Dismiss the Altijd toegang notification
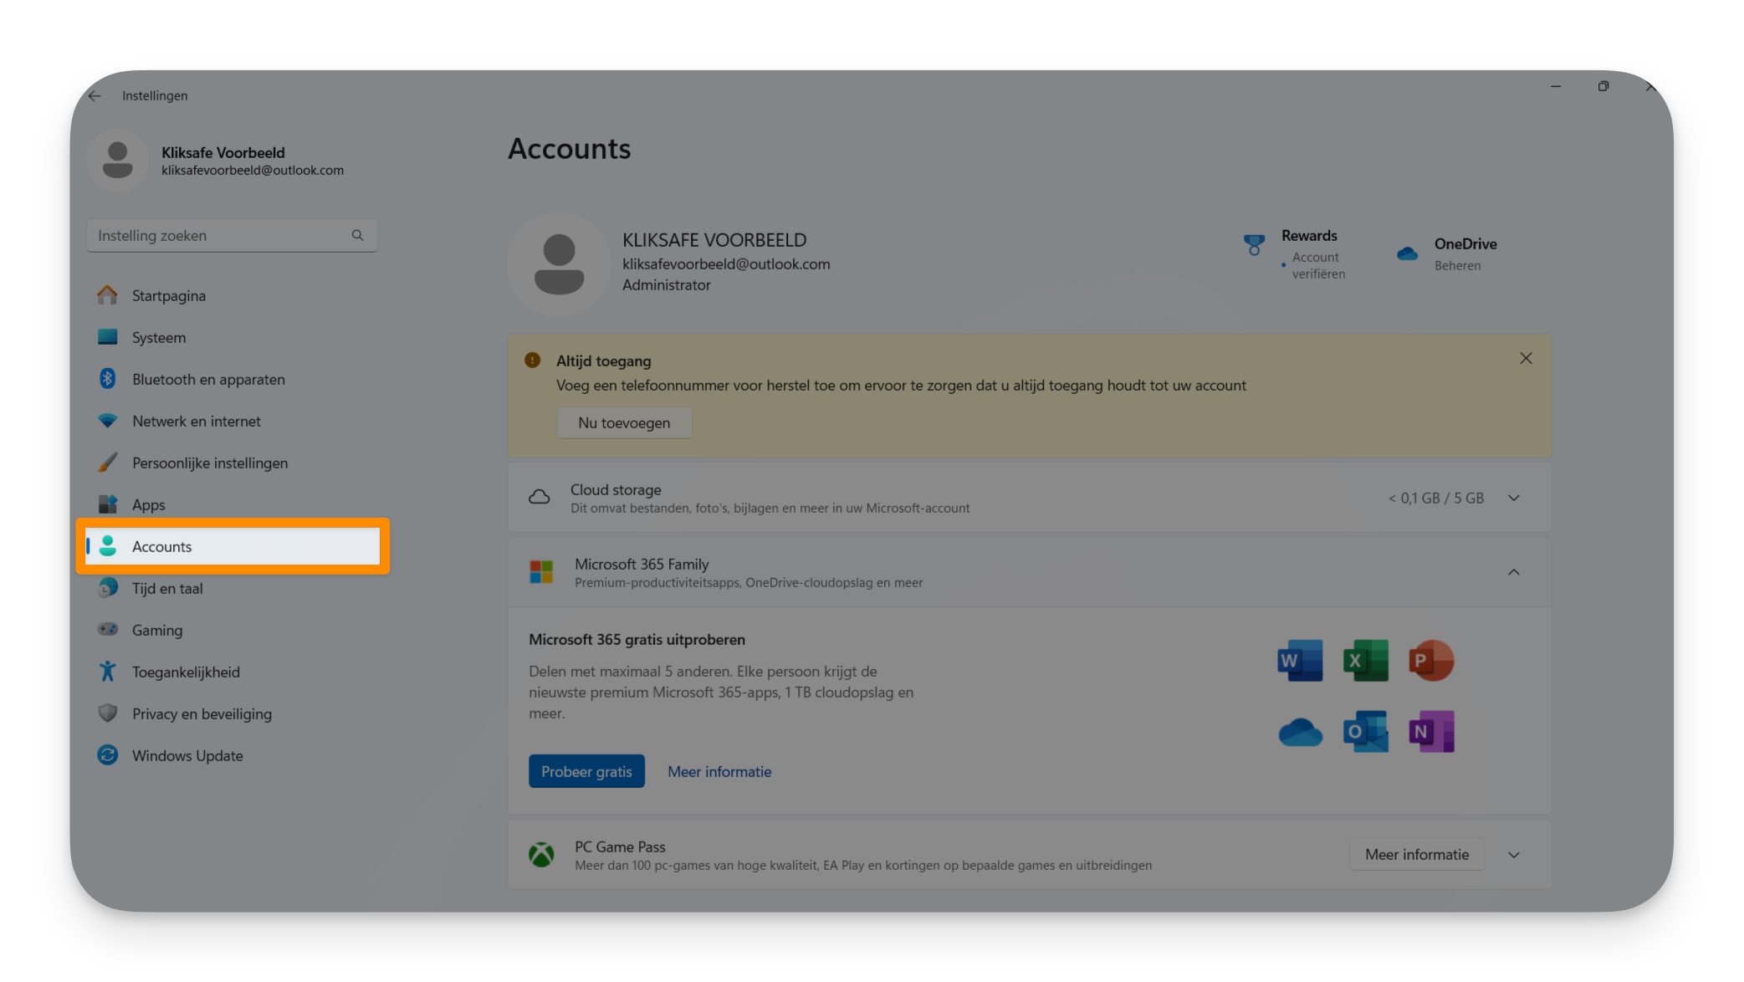The image size is (1744, 982). (x=1526, y=359)
